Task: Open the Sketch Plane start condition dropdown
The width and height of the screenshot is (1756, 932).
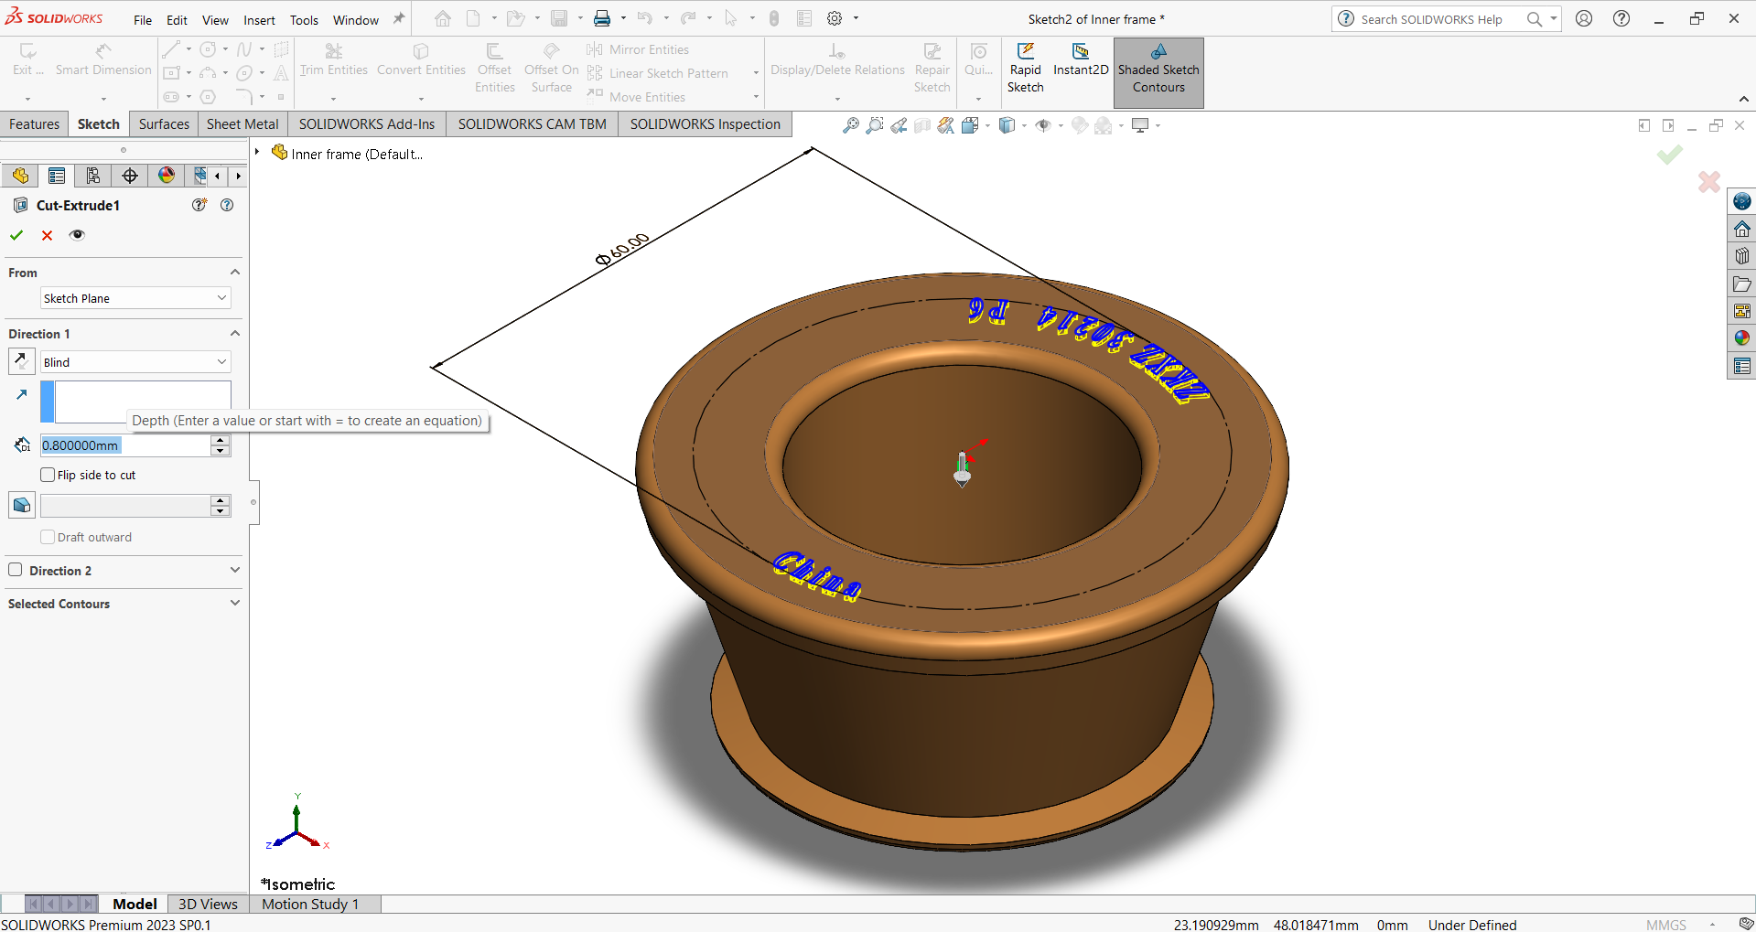Action: point(135,298)
